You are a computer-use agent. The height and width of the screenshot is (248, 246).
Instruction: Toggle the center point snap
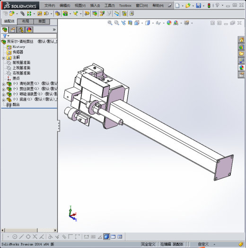15,237
